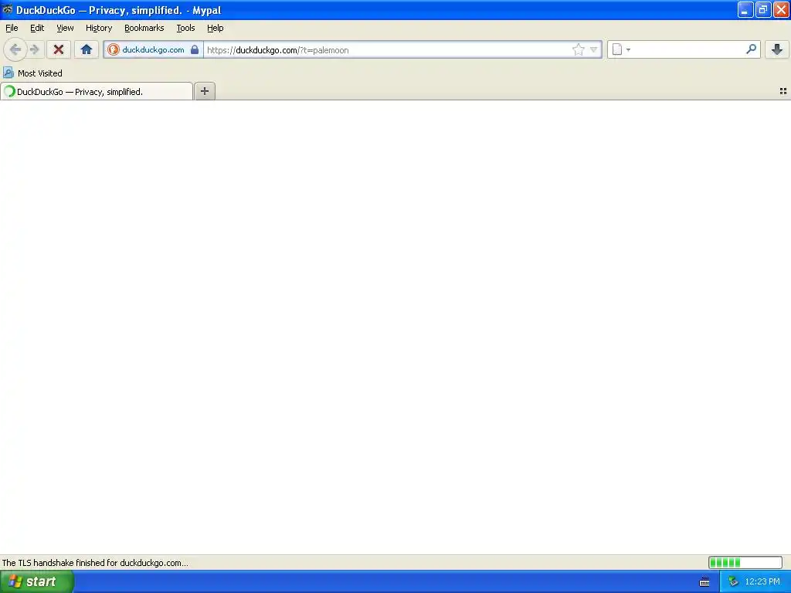Image resolution: width=791 pixels, height=593 pixels.
Task: Click the magnifier search button
Action: (x=751, y=49)
